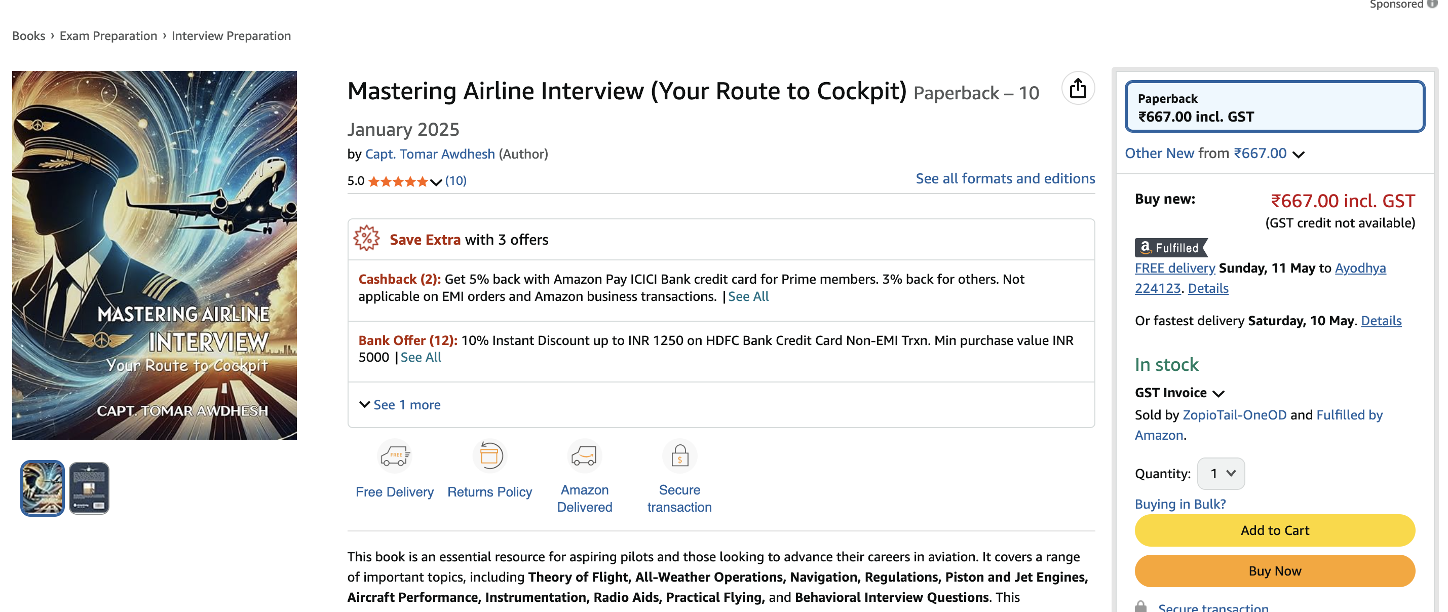Screen dimensions: 1448x612
Task: Click the five-star rating icons
Action: coord(398,181)
